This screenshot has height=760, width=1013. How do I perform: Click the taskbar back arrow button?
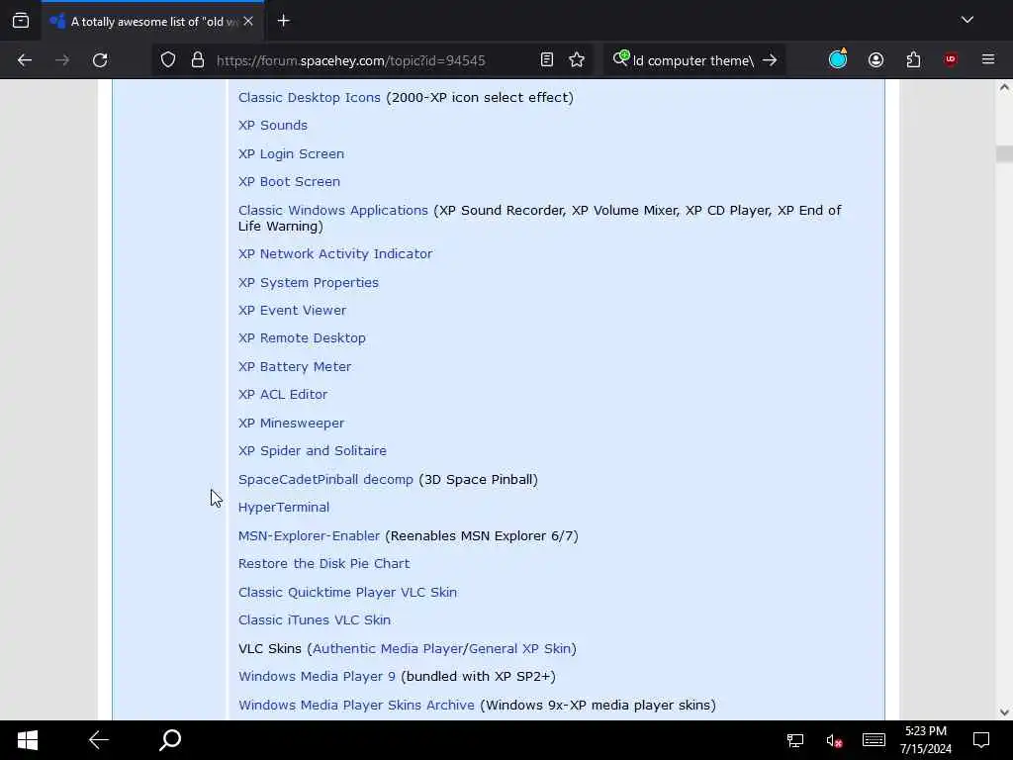click(x=99, y=740)
